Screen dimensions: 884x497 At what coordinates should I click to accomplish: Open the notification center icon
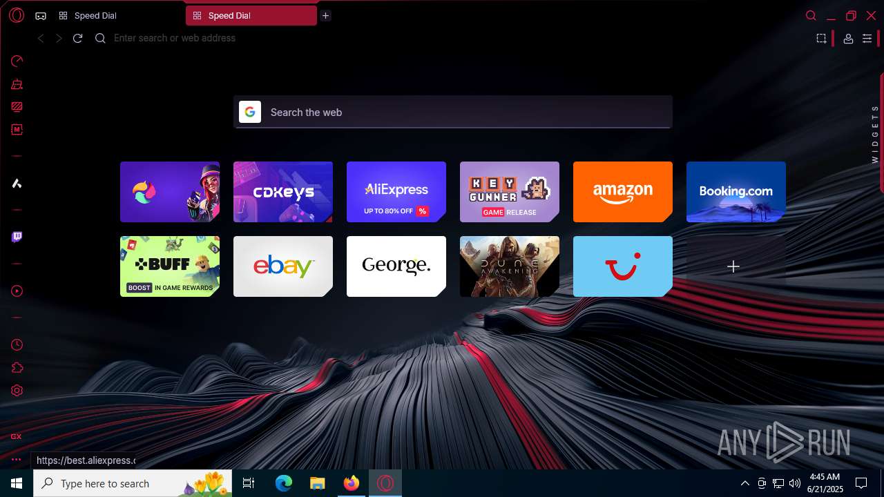point(861,483)
